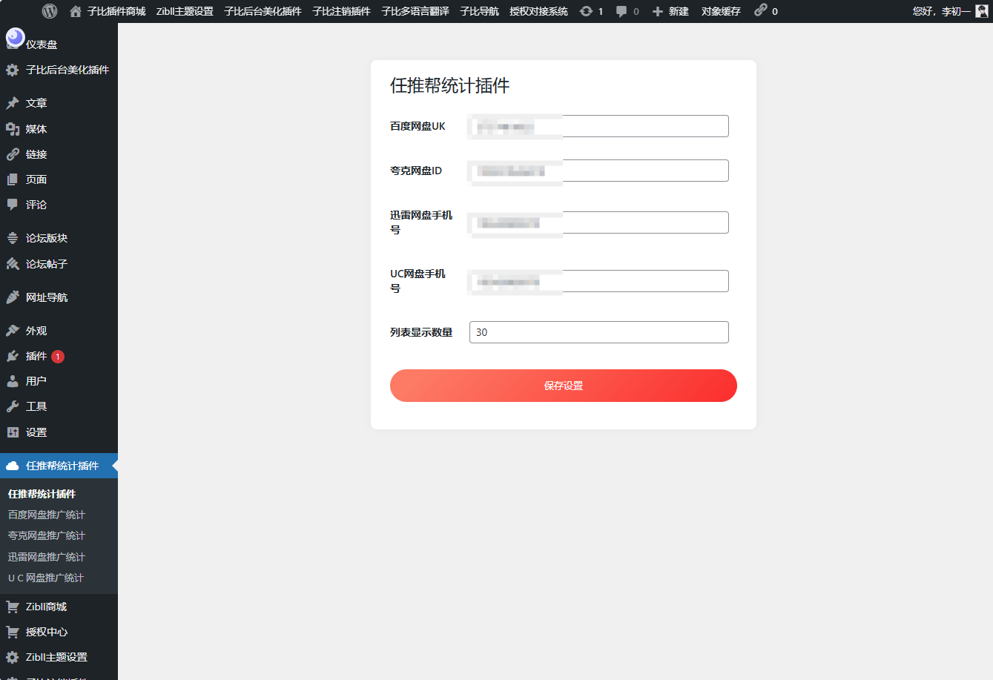Open 对象缓存 from the admin bar
Image resolution: width=993 pixels, height=680 pixels.
click(x=719, y=10)
